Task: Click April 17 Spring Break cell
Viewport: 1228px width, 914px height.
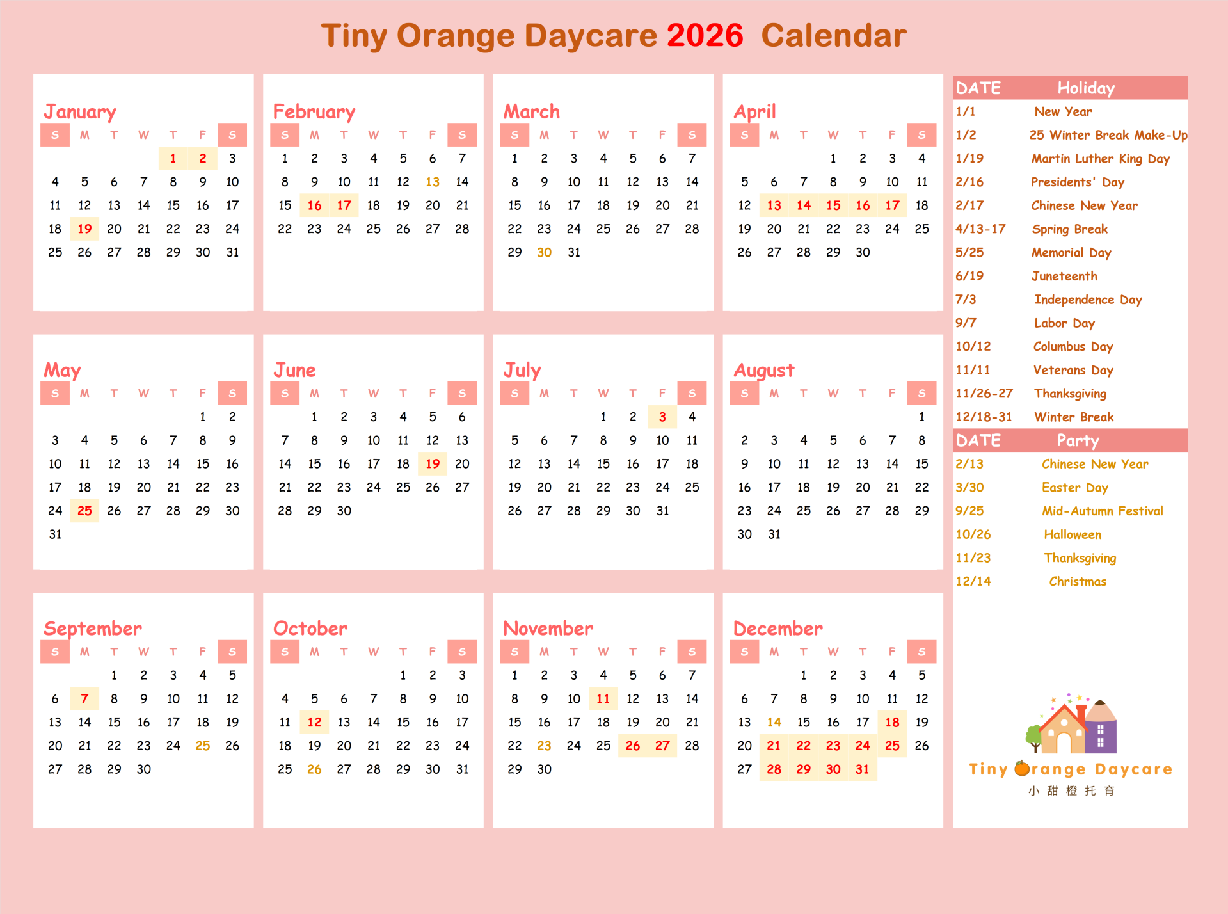Action: coord(892,205)
